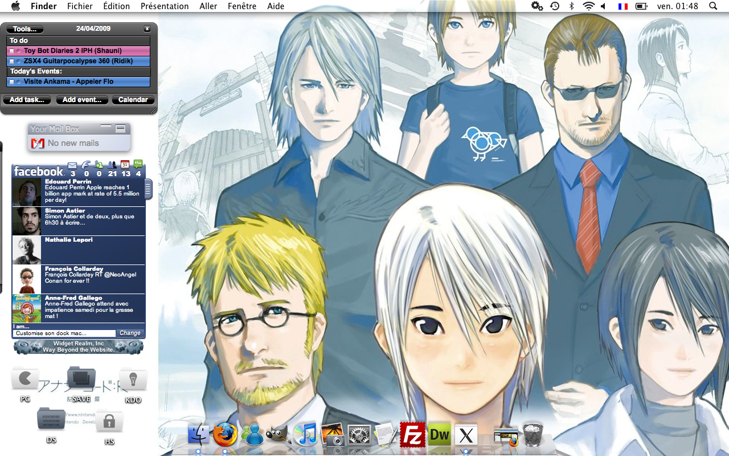Tick the Visite Ankama event checkbox
The width and height of the screenshot is (729, 456).
pyautogui.click(x=12, y=82)
